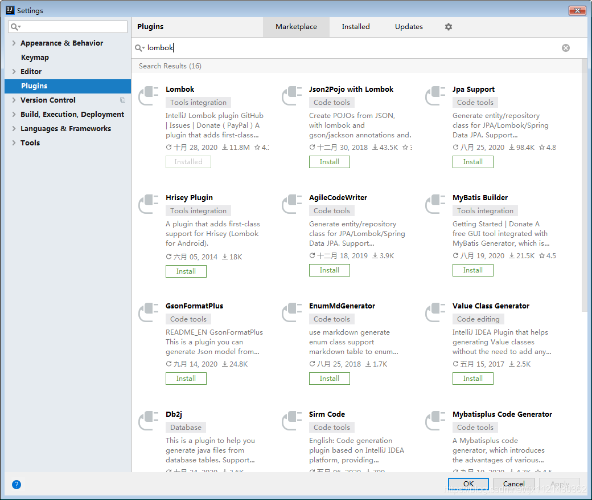Open the Lombok plugin title
The height and width of the screenshot is (500, 592).
180,90
